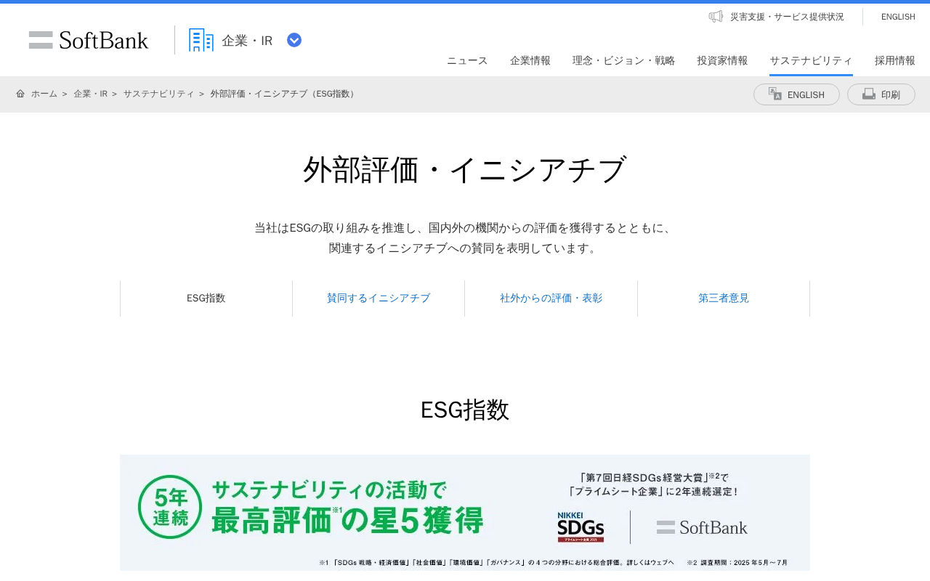Click the NIKKEI SDGs logo in banner
Viewport: 930px width, 581px height.
tap(581, 527)
